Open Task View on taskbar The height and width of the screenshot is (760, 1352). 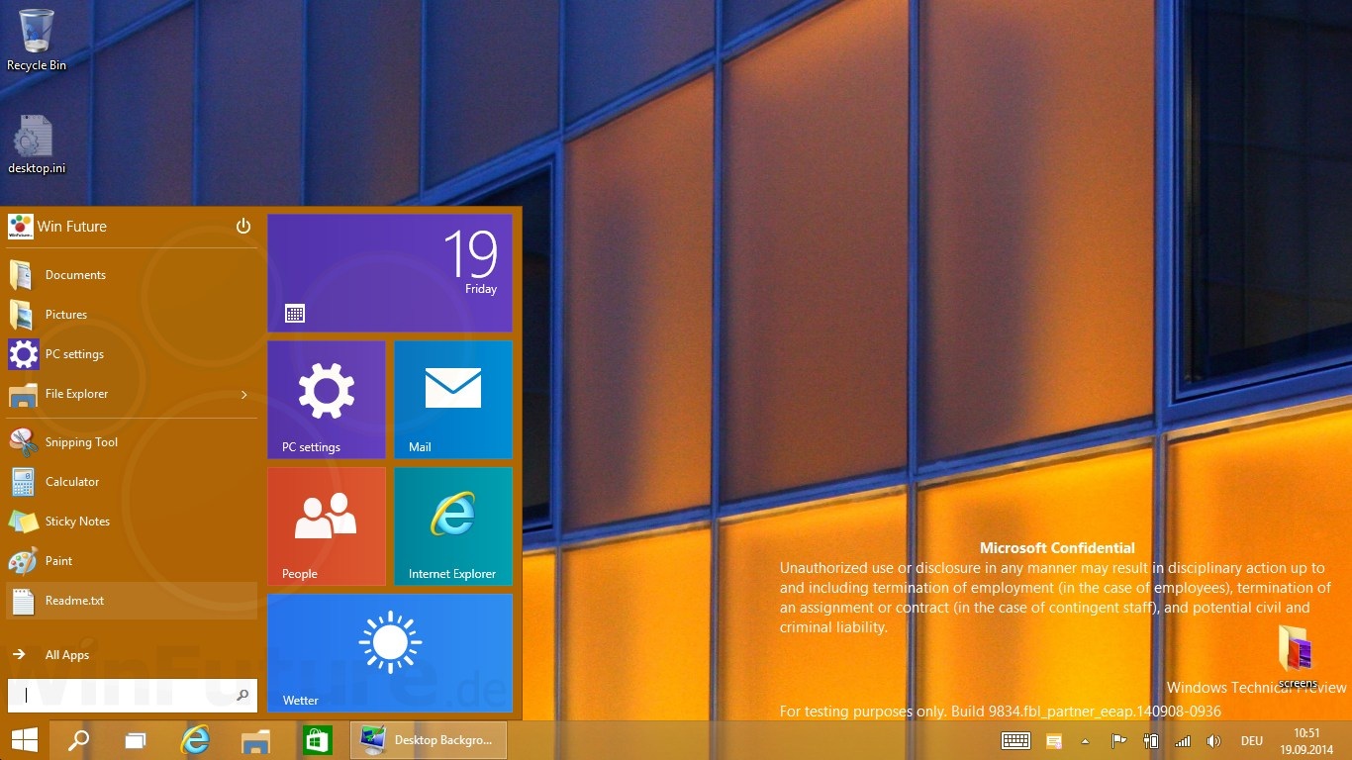click(x=136, y=740)
